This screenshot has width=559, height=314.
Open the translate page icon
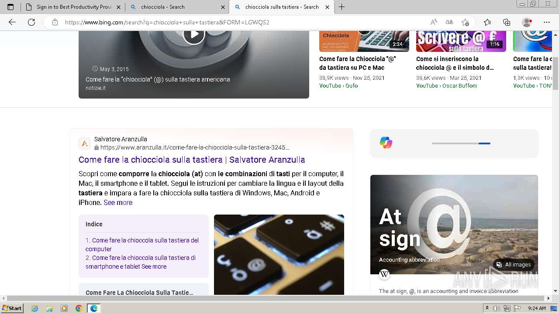pyautogui.click(x=449, y=22)
